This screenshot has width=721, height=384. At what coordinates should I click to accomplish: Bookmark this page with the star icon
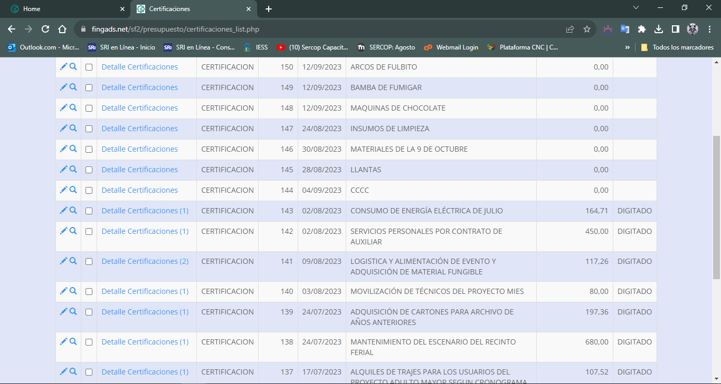coord(586,29)
